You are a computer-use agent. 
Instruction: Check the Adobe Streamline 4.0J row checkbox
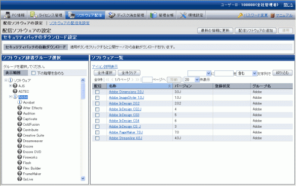[97, 138]
